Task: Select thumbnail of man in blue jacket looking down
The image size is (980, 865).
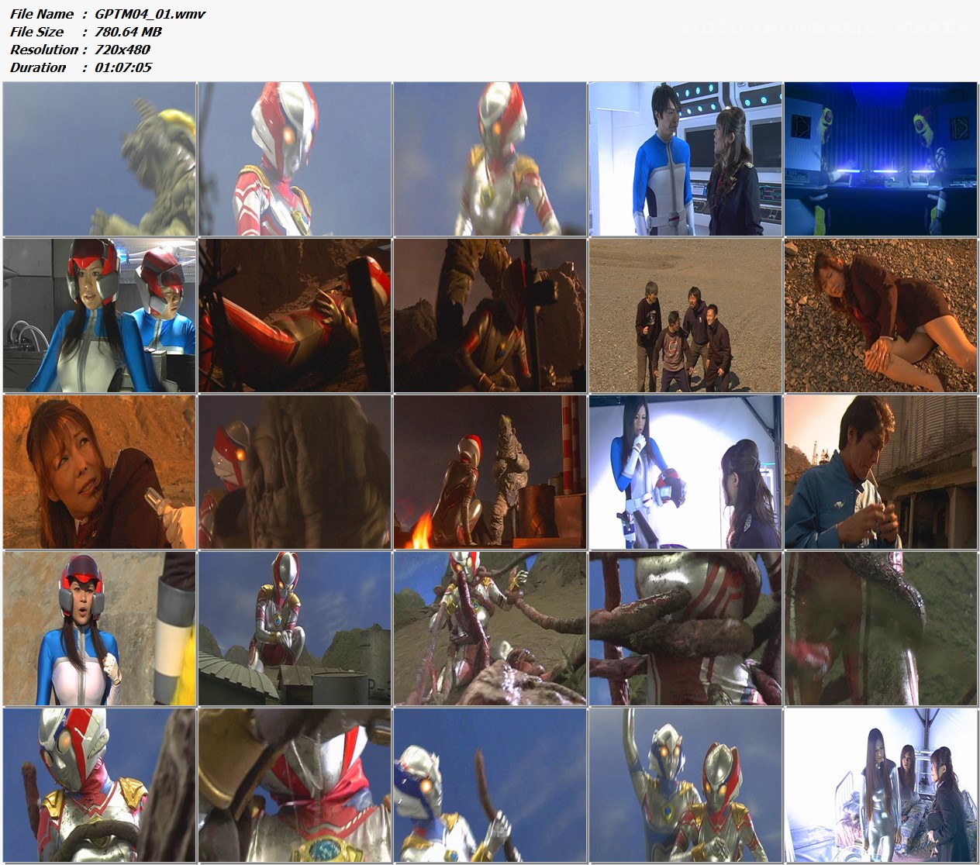Action: click(x=882, y=472)
